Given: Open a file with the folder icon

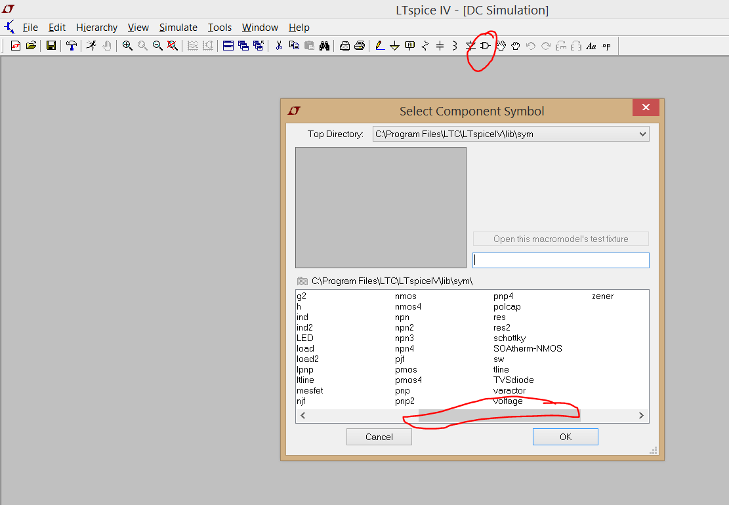Looking at the screenshot, I should [x=31, y=45].
